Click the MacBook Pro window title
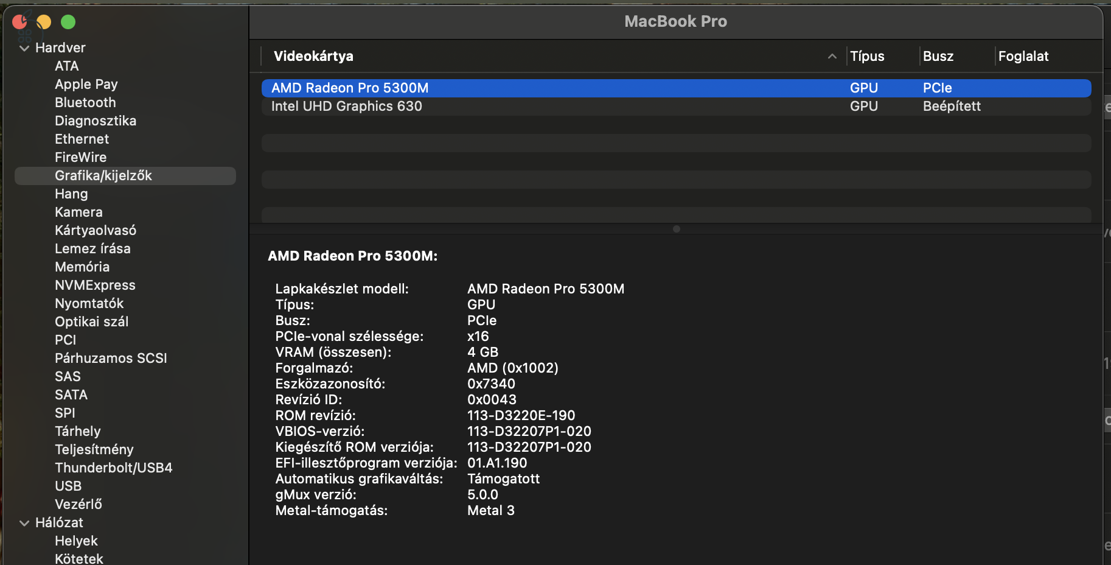This screenshot has width=1111, height=565. click(x=675, y=21)
